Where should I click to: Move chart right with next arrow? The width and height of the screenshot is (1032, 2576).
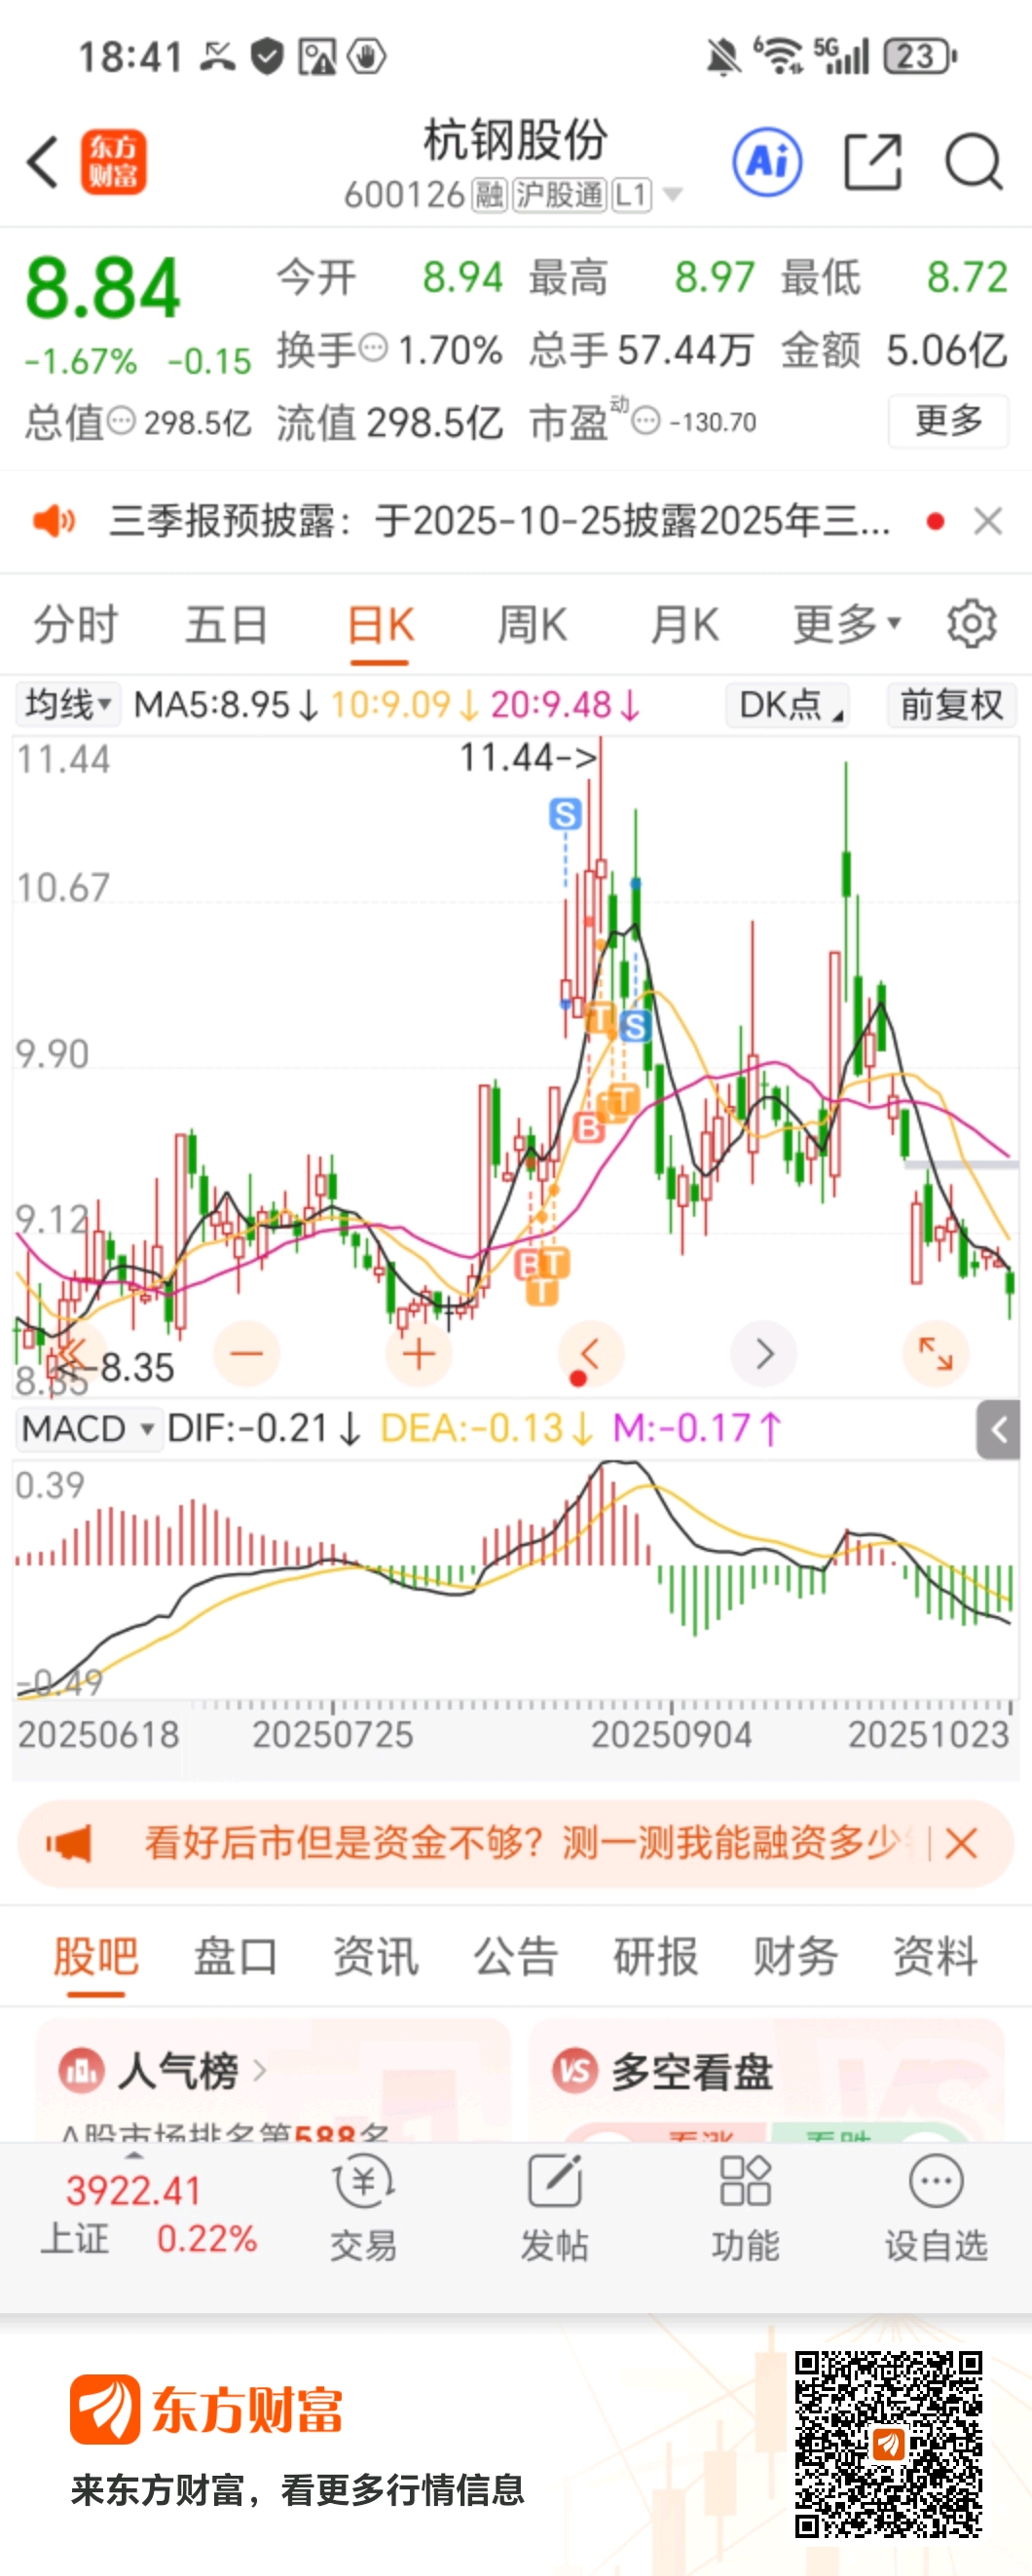coord(764,1354)
